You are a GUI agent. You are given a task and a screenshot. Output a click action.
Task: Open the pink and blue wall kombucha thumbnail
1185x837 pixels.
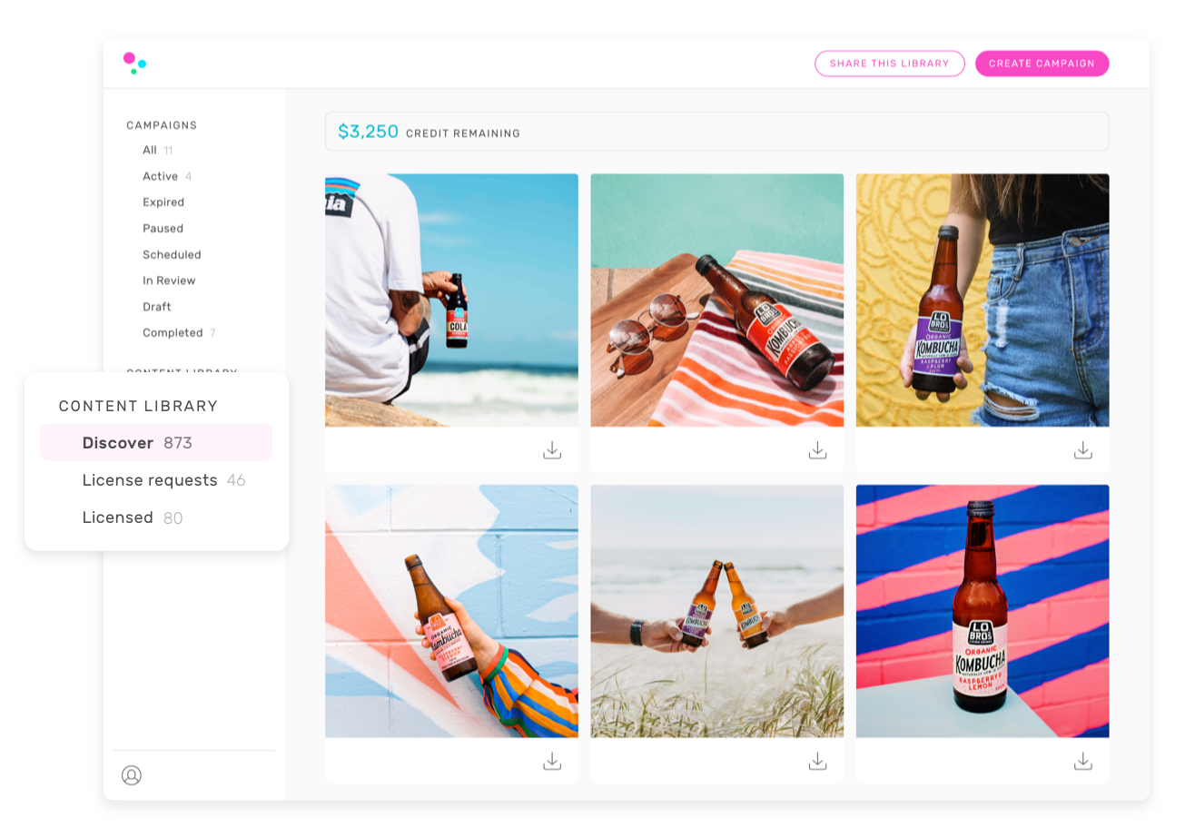982,611
